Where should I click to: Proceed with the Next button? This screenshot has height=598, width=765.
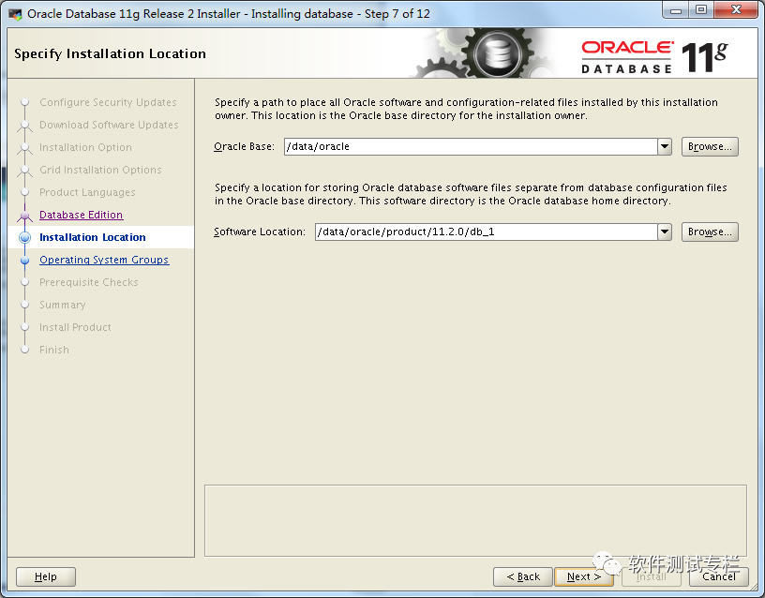[x=583, y=577]
